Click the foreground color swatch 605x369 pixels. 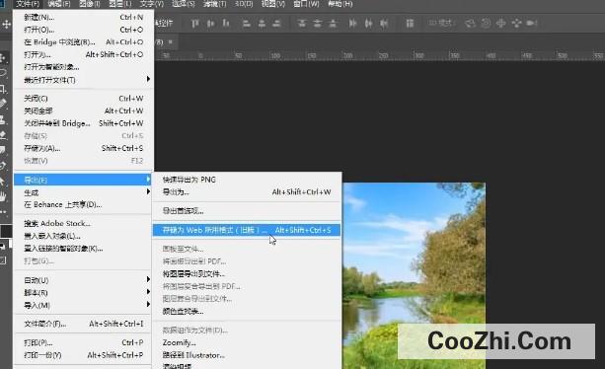pyautogui.click(x=6, y=231)
